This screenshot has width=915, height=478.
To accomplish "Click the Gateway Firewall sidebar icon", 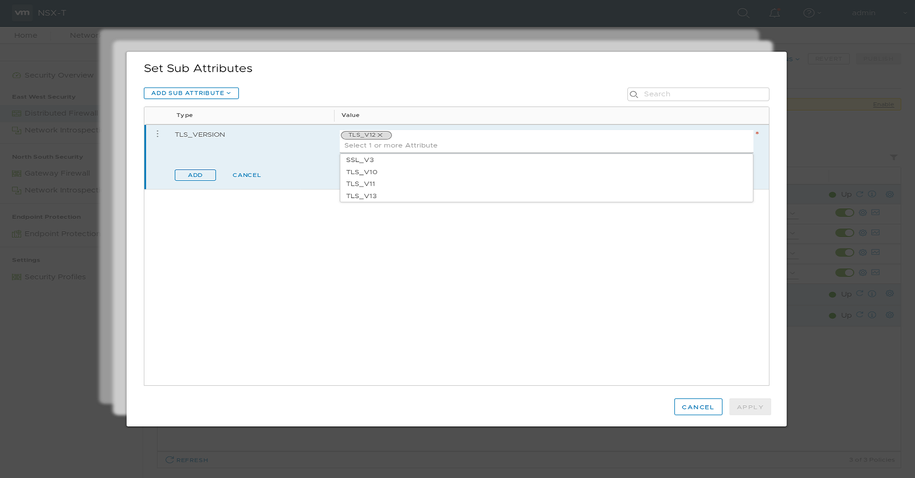I will point(17,173).
